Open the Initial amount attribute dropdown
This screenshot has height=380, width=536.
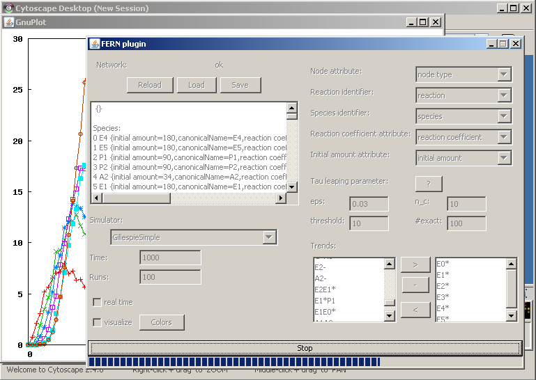point(464,158)
